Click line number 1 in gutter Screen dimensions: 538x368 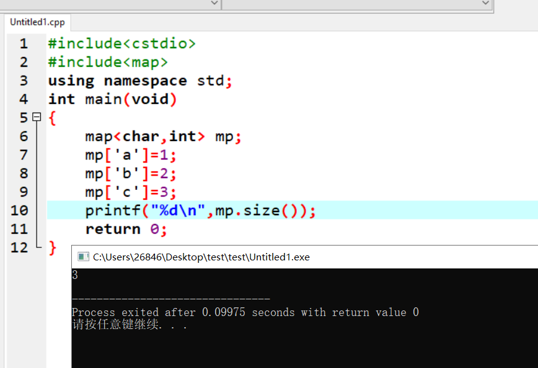[24, 43]
